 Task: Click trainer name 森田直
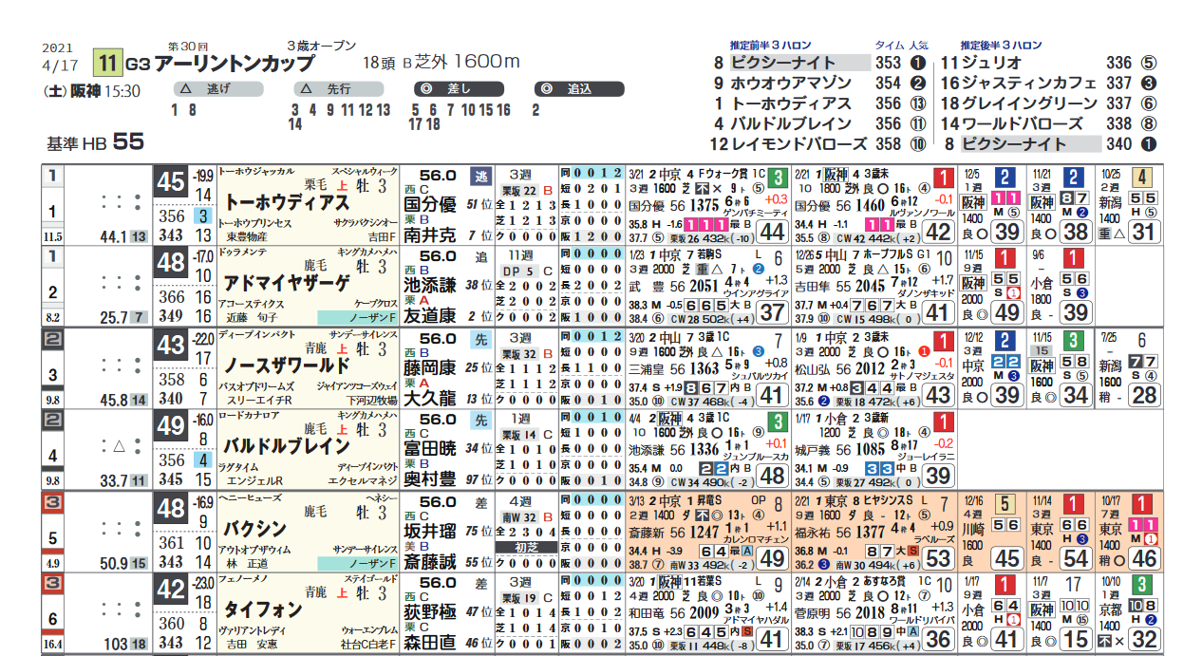tap(429, 644)
